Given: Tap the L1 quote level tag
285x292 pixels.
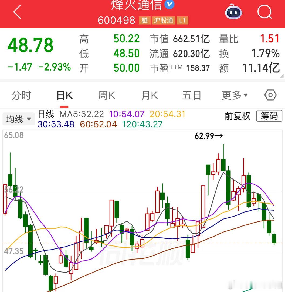Looking at the screenshot, I should click(x=182, y=21).
